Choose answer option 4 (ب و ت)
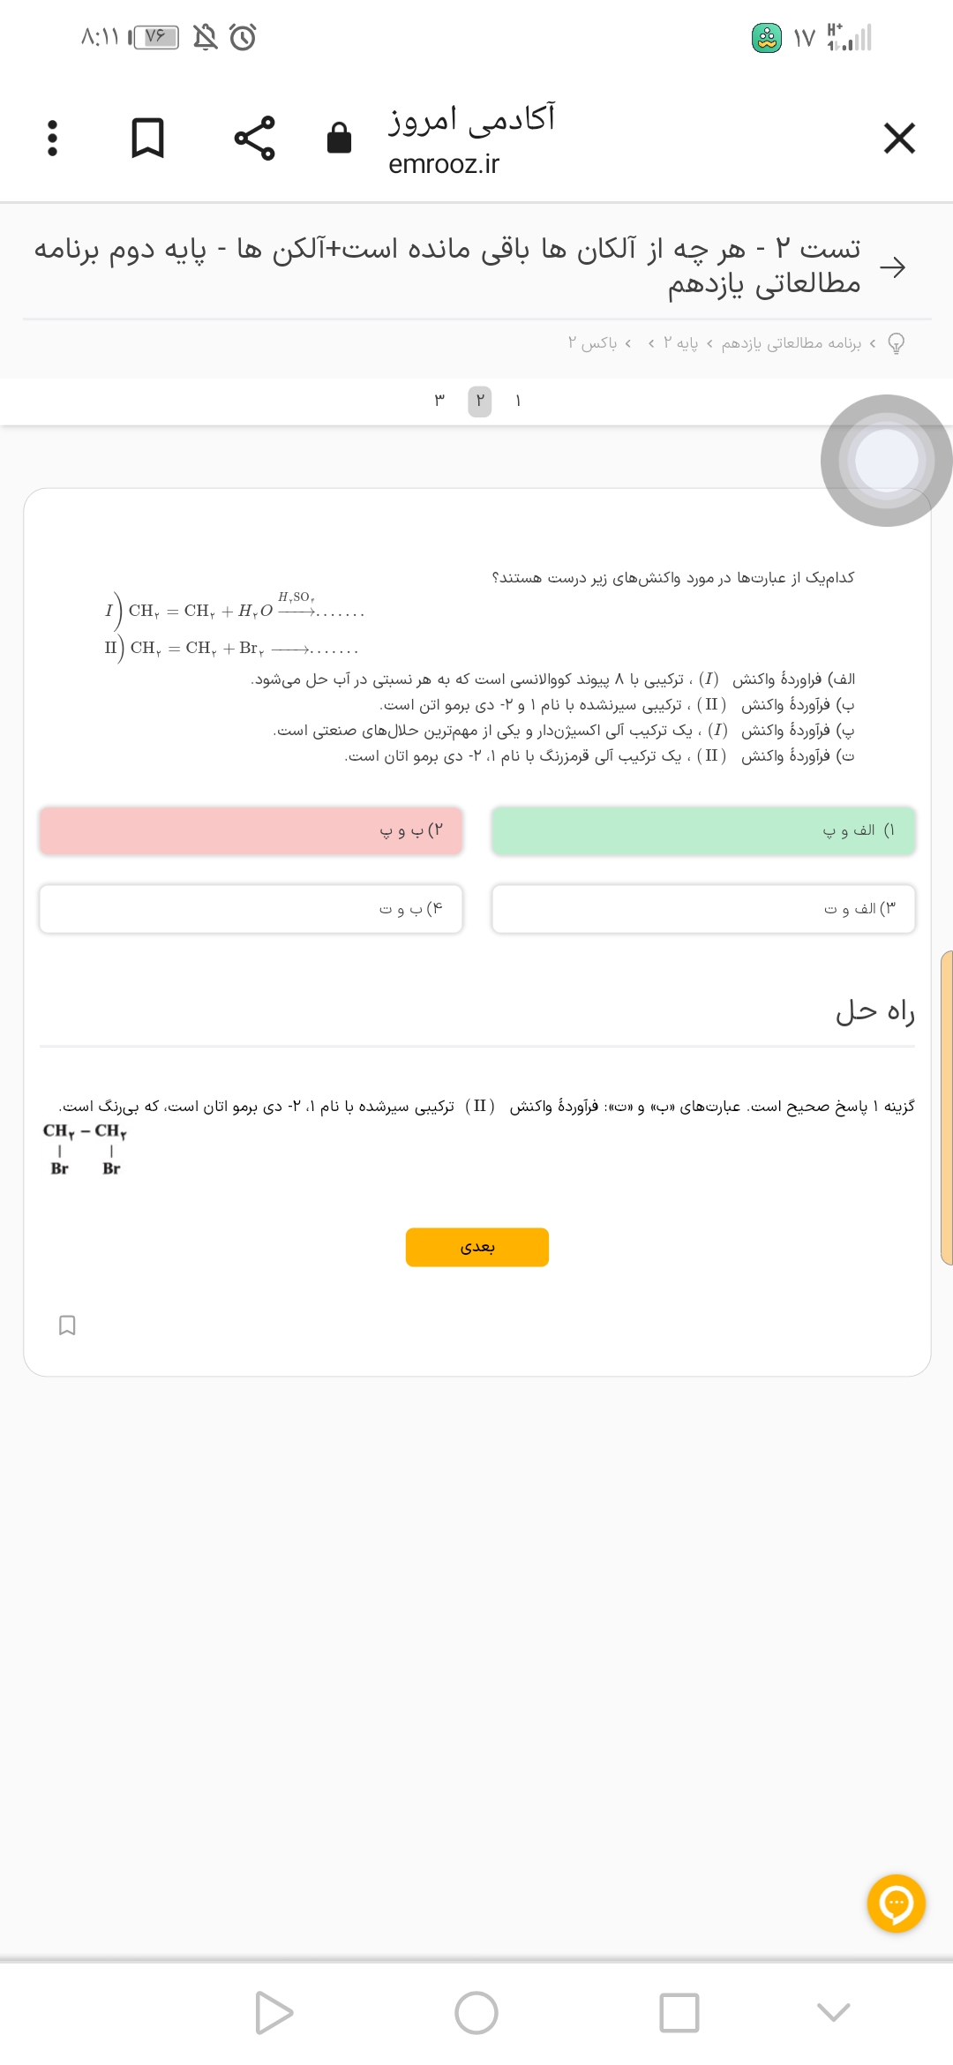 [x=251, y=908]
